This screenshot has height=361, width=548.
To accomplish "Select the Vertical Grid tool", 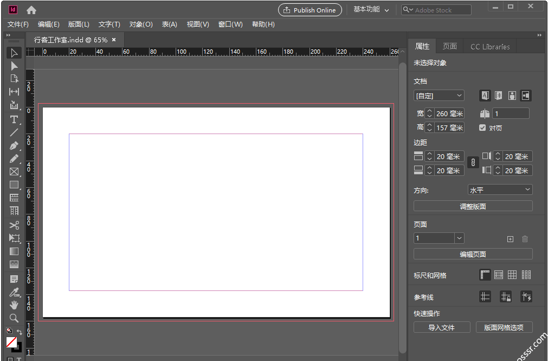I will click(x=14, y=211).
